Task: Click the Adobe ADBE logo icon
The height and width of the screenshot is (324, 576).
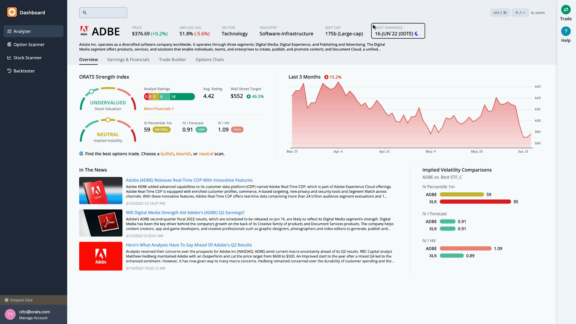Action: click(84, 31)
